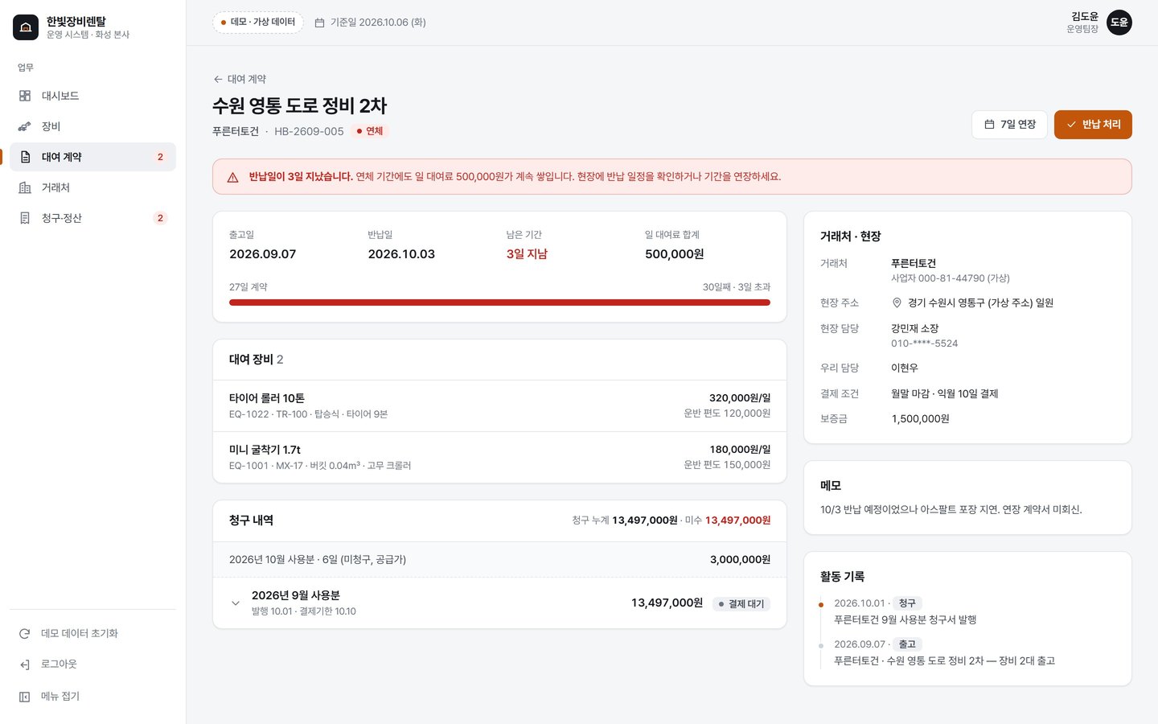
Task: Click the 도윤 user avatar
Action: pyautogui.click(x=1119, y=23)
